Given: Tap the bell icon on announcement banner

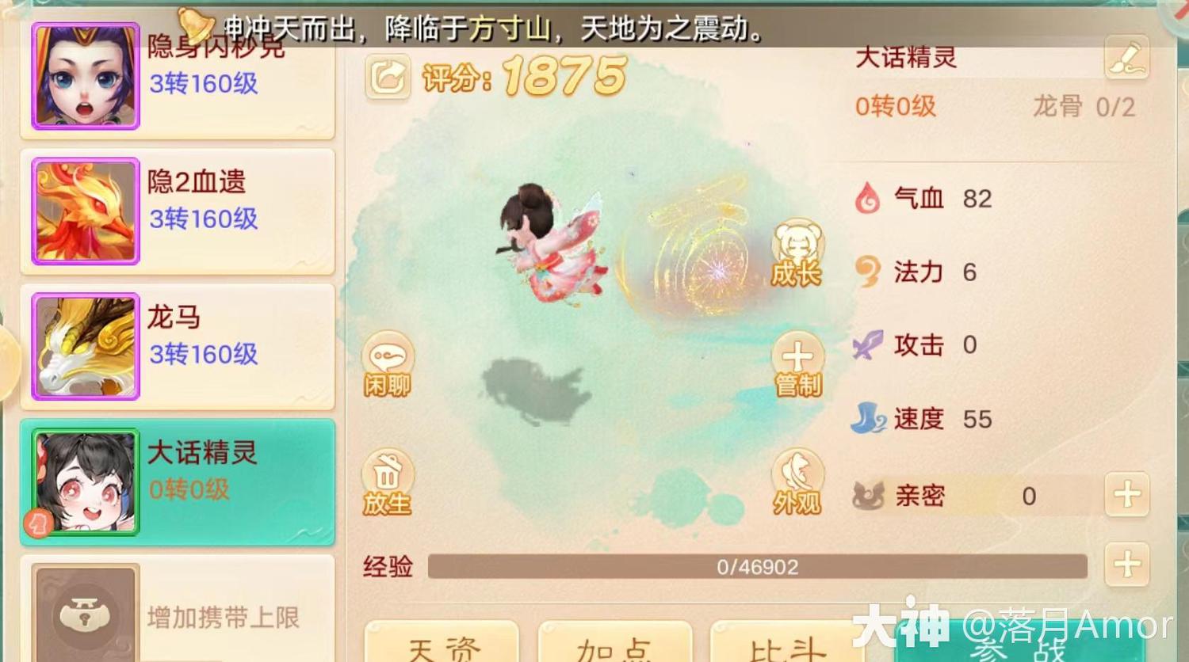Looking at the screenshot, I should coord(195,26).
